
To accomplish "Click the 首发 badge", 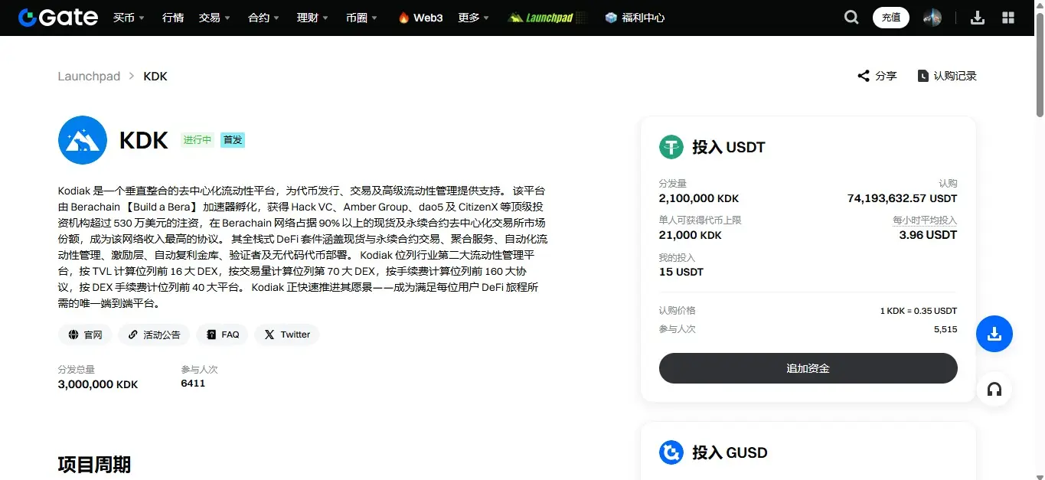I will click(x=233, y=140).
